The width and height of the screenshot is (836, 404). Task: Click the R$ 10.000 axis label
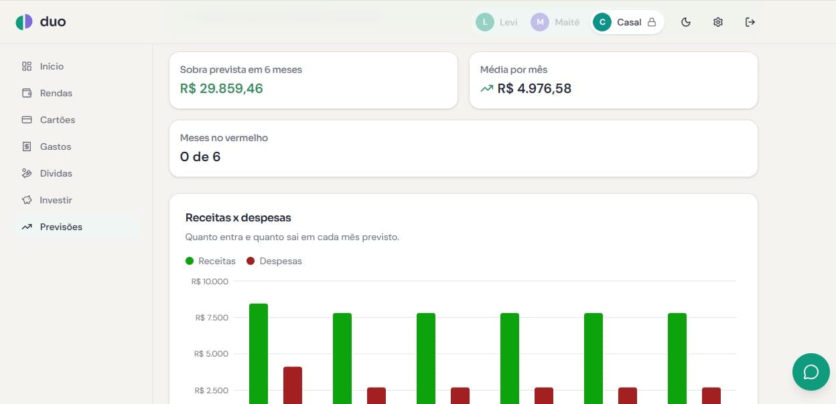pos(210,282)
